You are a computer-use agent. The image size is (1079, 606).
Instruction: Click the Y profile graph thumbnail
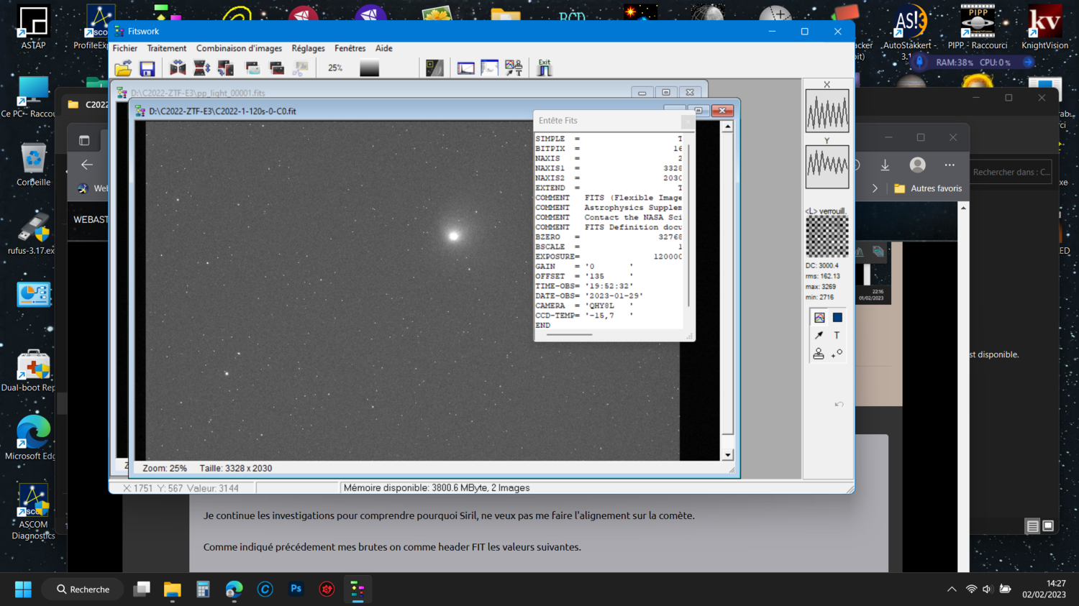tap(827, 167)
